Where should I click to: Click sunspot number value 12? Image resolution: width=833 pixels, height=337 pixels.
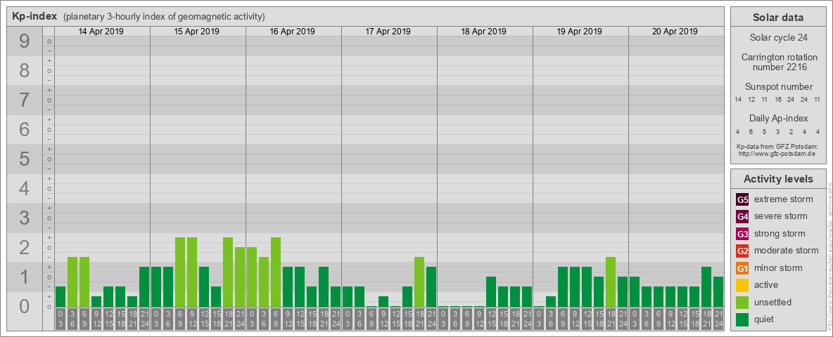751,100
